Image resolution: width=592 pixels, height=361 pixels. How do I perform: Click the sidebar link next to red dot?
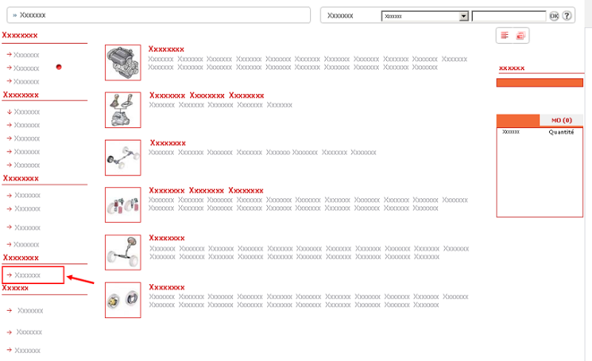26,68
